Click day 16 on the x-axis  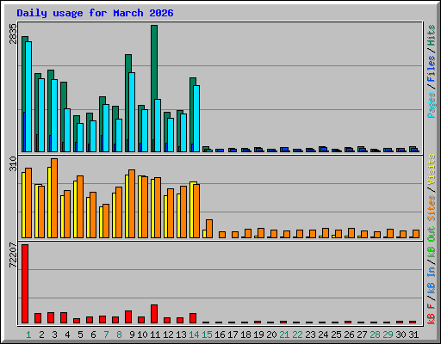coord(220,335)
